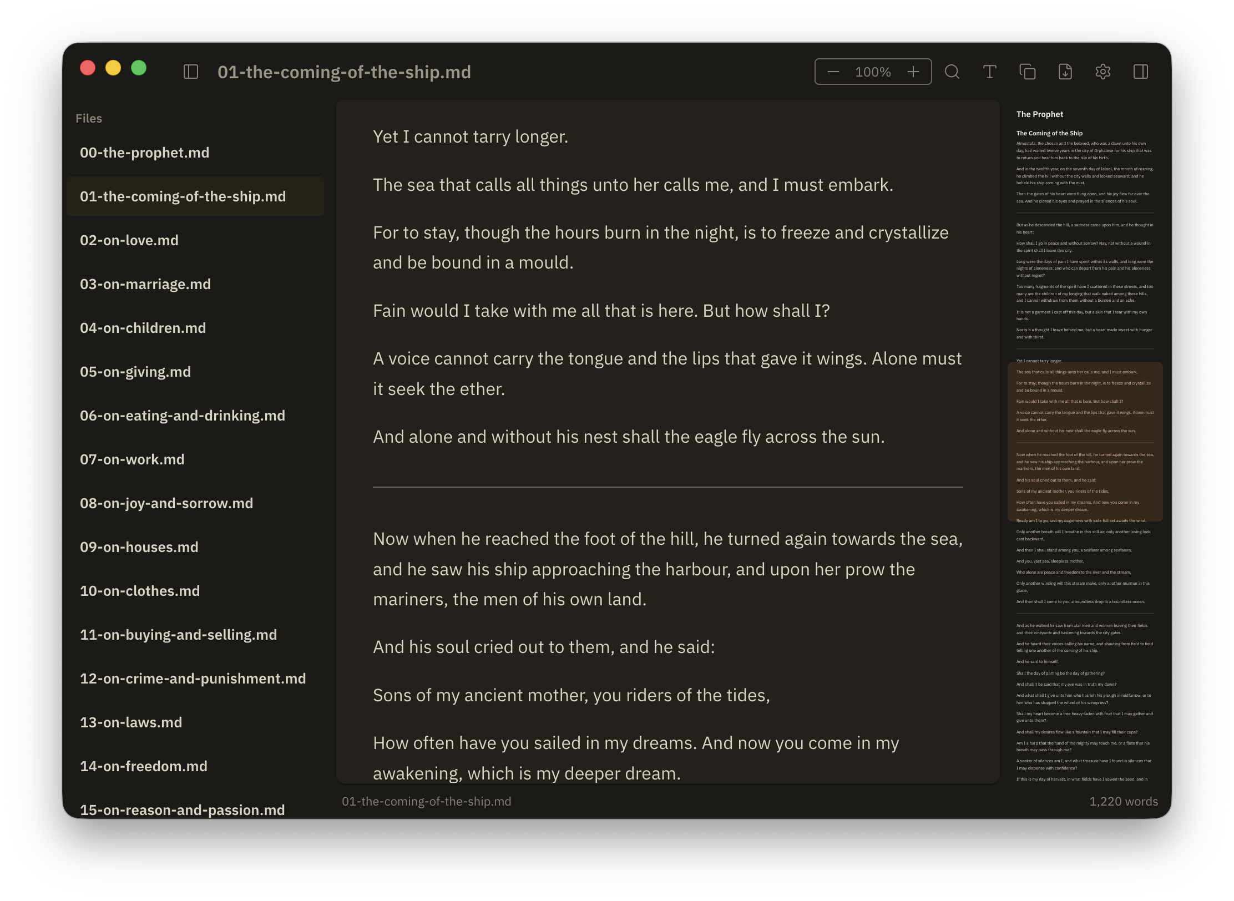Click the highlighted viewport region in the minimap
Screen dimensions: 1234x901
pyautogui.click(x=1084, y=441)
